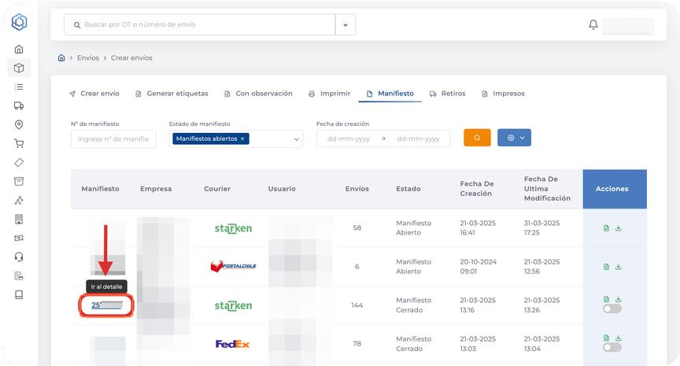680x366 pixels.
Task: Open the truck icon in the sidebar
Action: coord(19,105)
